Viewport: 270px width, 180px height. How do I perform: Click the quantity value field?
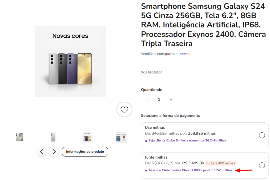pos(159,100)
